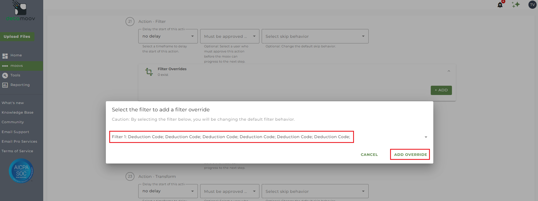Image resolution: width=538 pixels, height=201 pixels.
Task: Open the TV user avatar menu
Action: pos(532,5)
